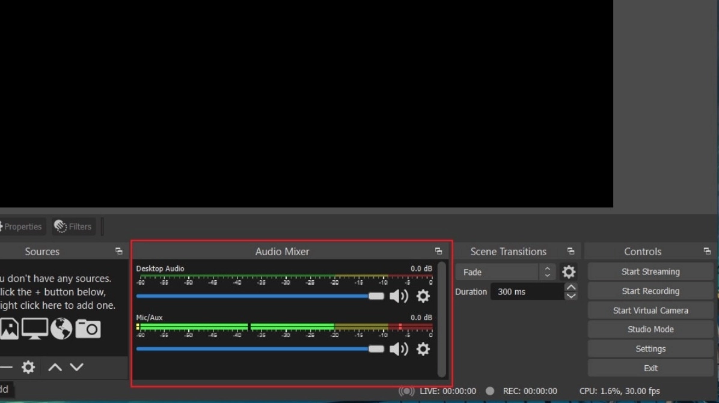719x403 pixels.
Task: Click the image source icon
Action: click(x=10, y=329)
